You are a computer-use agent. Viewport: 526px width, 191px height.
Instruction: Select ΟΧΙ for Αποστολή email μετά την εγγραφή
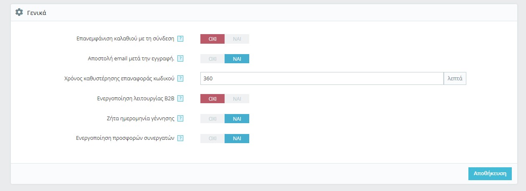pyautogui.click(x=212, y=59)
